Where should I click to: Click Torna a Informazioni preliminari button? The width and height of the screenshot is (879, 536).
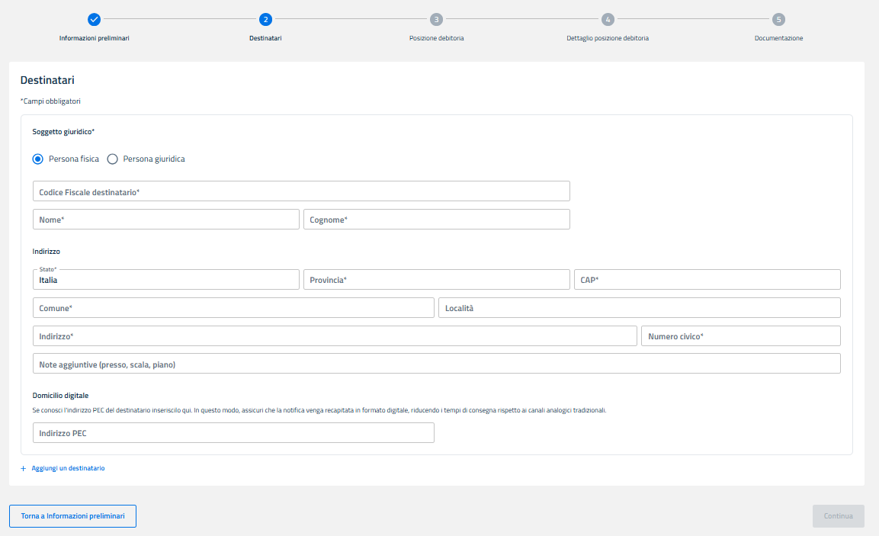tap(72, 516)
